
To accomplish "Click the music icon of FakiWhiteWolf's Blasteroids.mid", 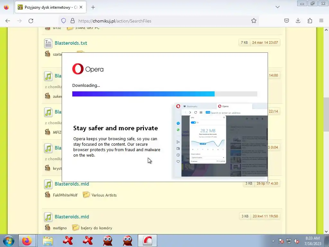I will [x=48, y=184].
